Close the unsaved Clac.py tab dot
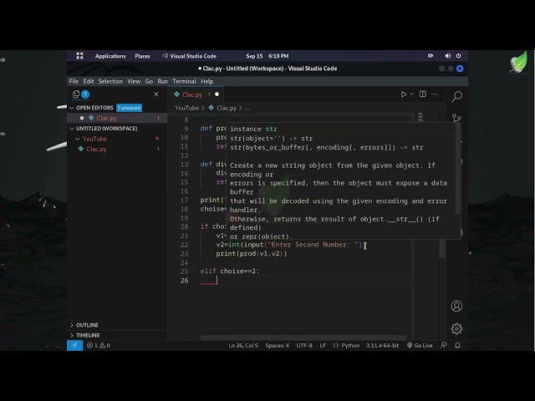The image size is (535, 401). [x=217, y=94]
